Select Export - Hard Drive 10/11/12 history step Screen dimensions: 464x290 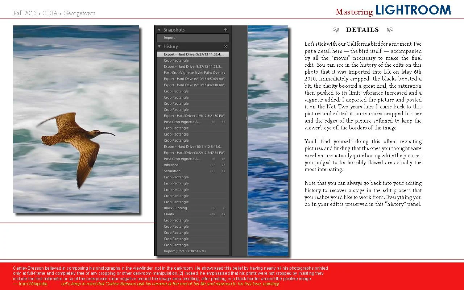193,147
